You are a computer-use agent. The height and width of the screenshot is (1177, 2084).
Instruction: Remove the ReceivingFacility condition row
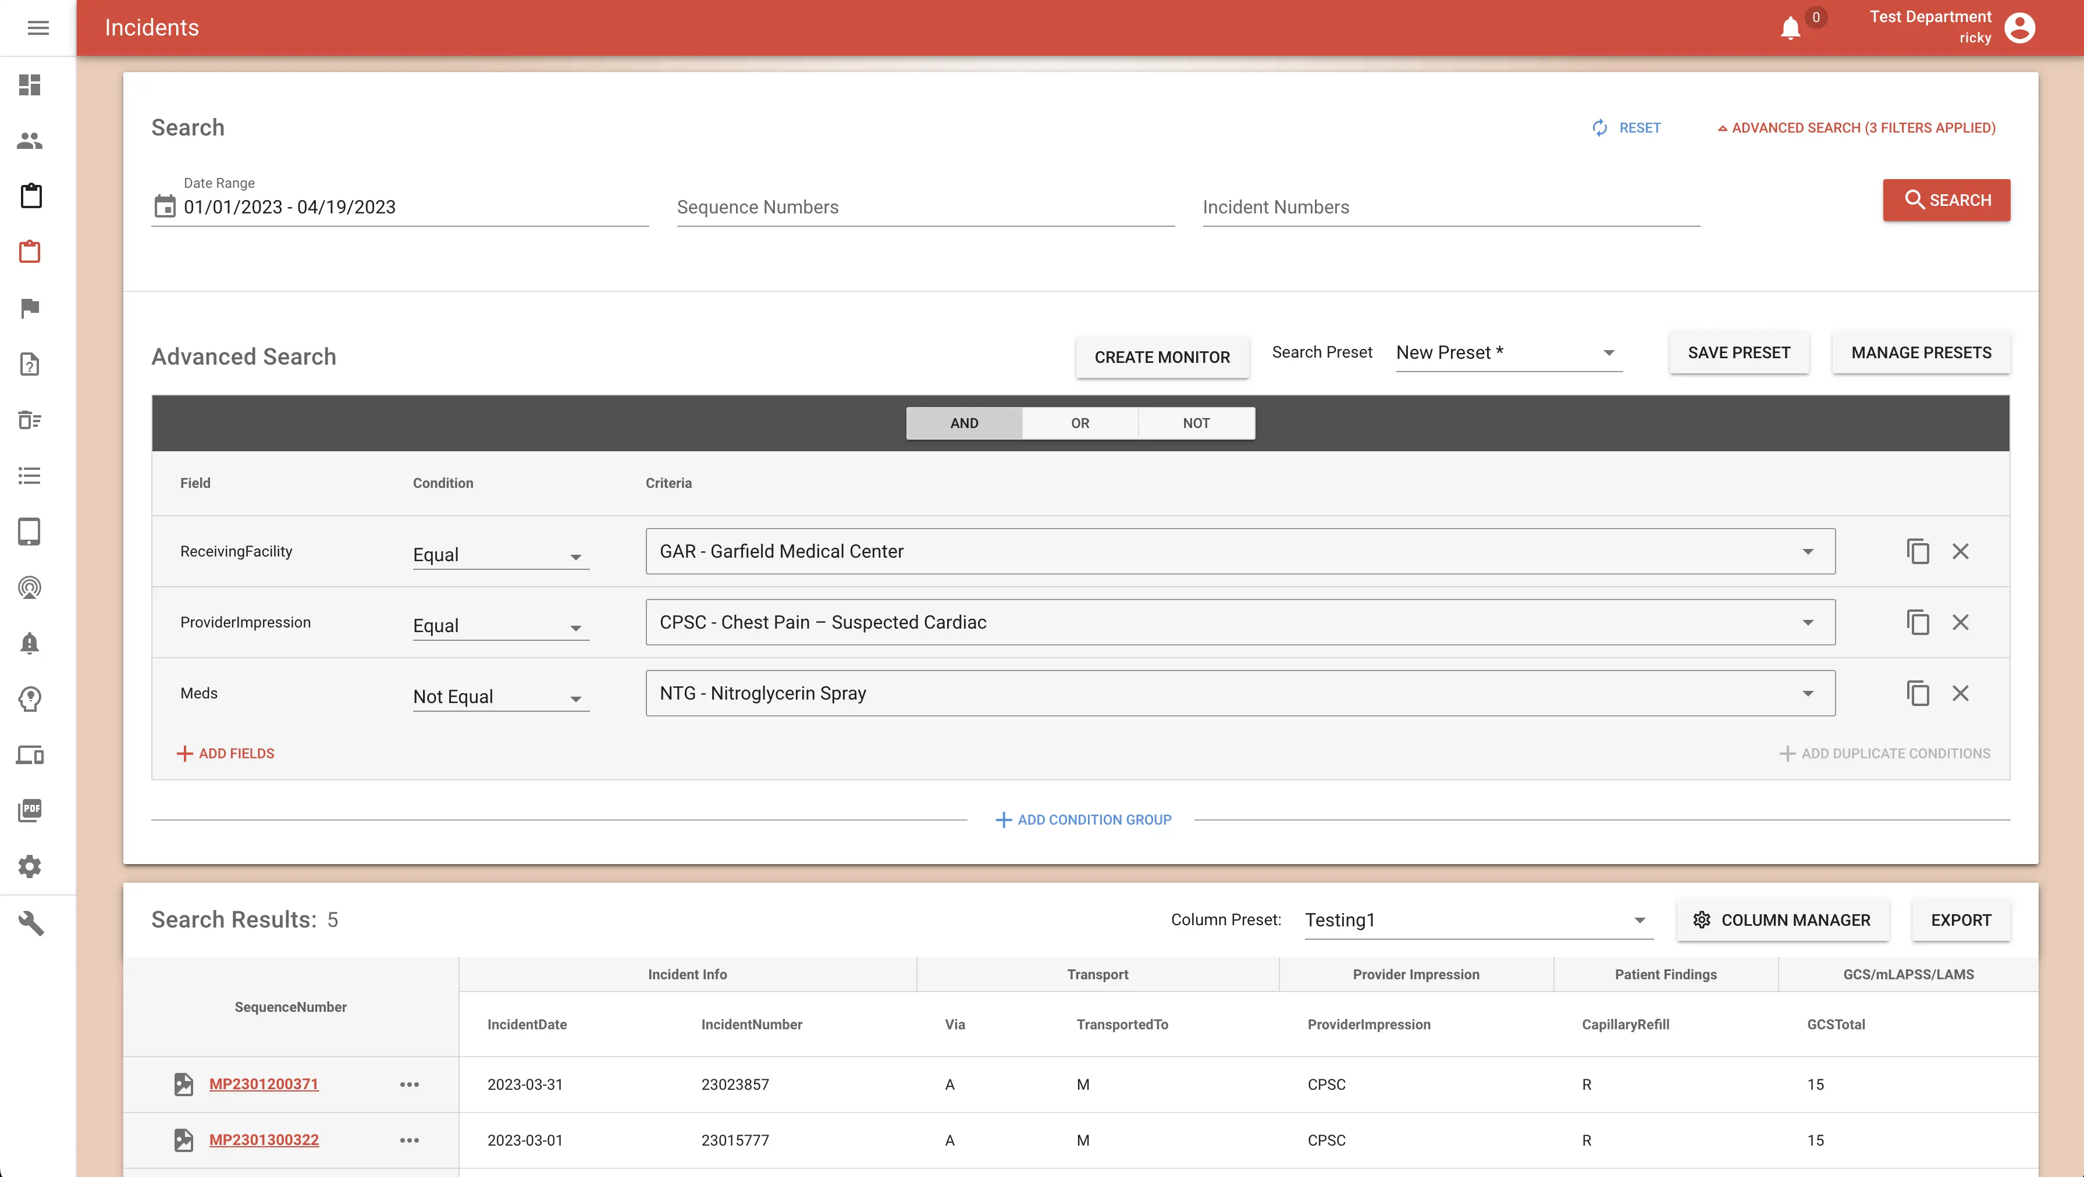[x=1960, y=551]
